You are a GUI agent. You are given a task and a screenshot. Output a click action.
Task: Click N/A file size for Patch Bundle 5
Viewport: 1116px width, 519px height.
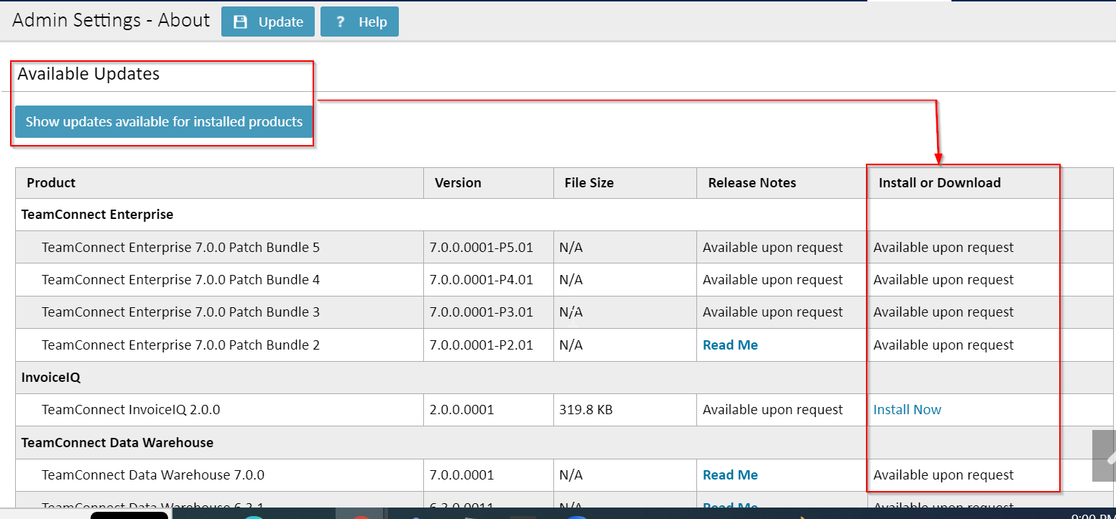(x=571, y=248)
